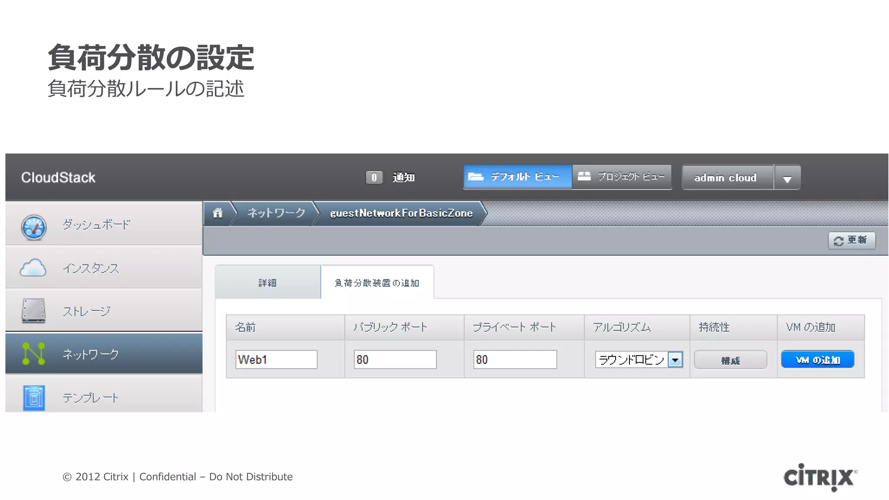
Task: Click the Network green N icon
Action: [33, 354]
